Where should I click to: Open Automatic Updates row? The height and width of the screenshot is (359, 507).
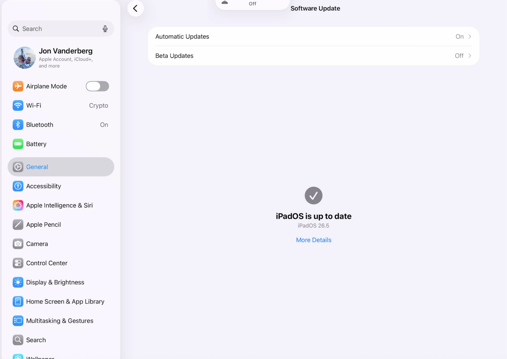tap(313, 36)
